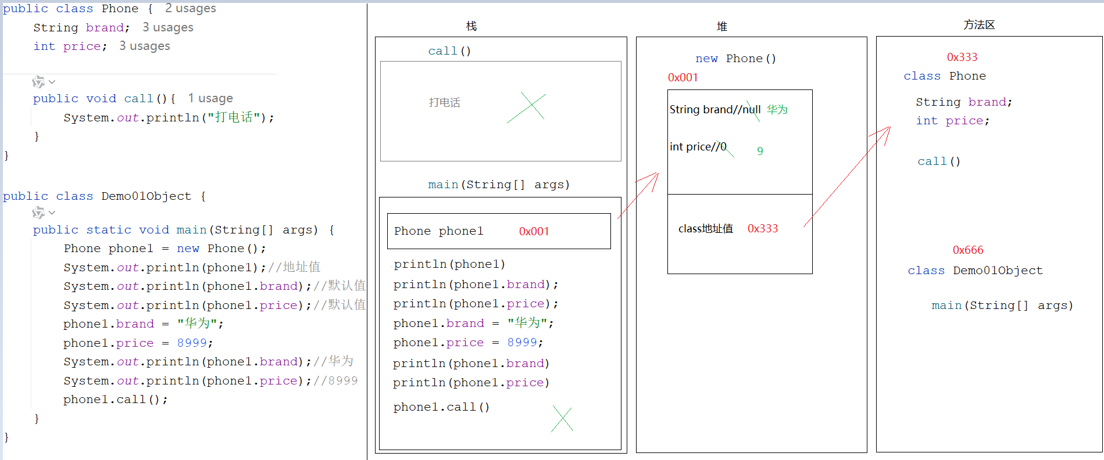The height and width of the screenshot is (460, 1104).
Task: Click the class地址值 label in the heap box
Action: pyautogui.click(x=705, y=228)
